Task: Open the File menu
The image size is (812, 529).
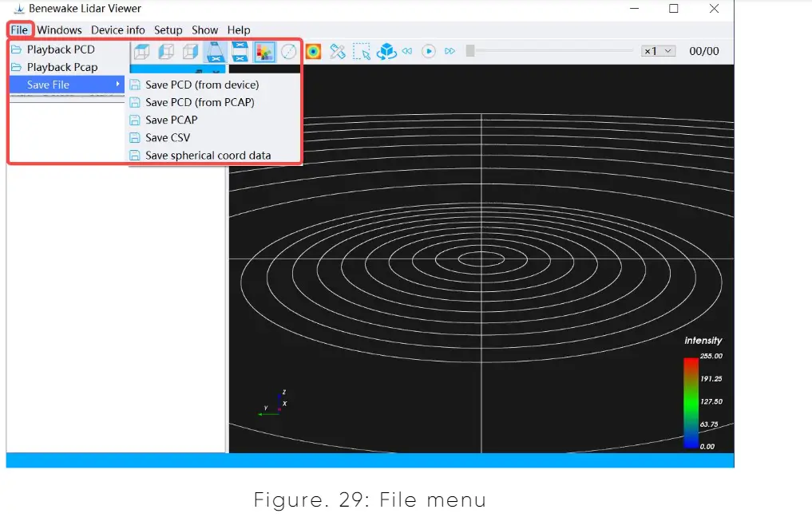Action: [19, 30]
